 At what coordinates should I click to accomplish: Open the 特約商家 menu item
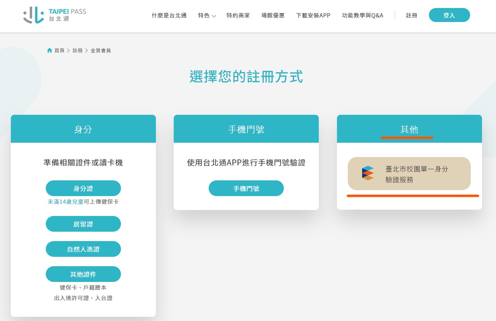click(x=238, y=15)
